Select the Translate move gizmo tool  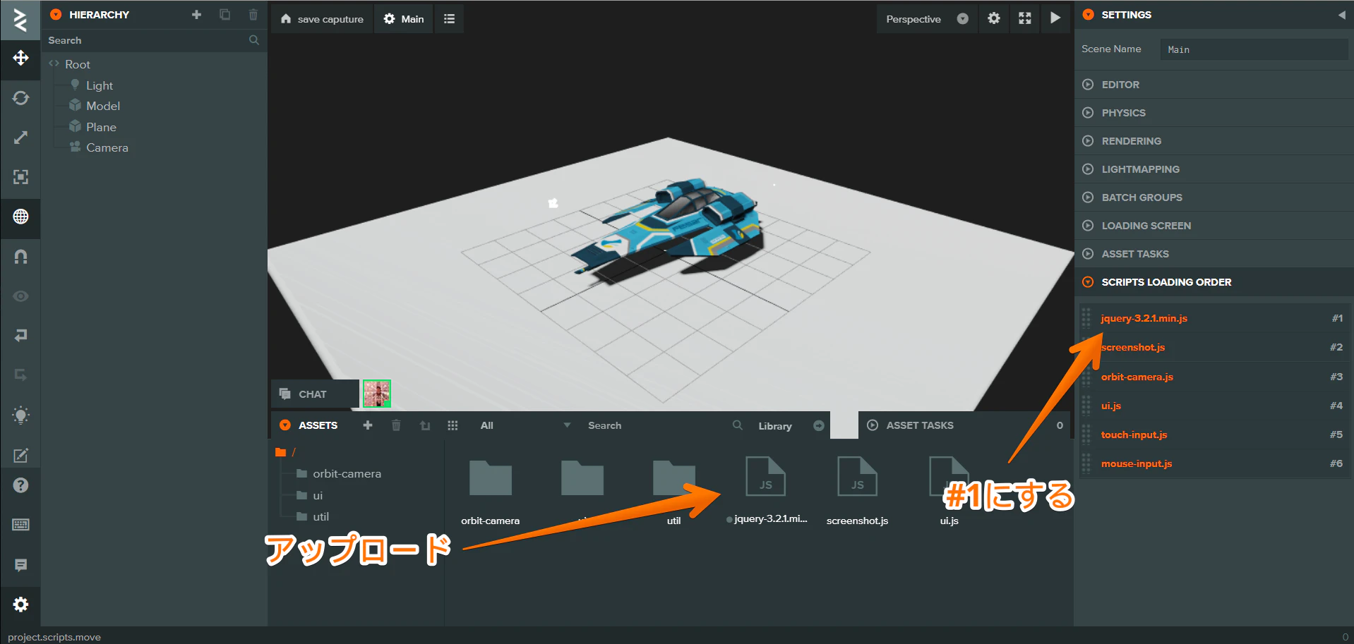click(20, 58)
